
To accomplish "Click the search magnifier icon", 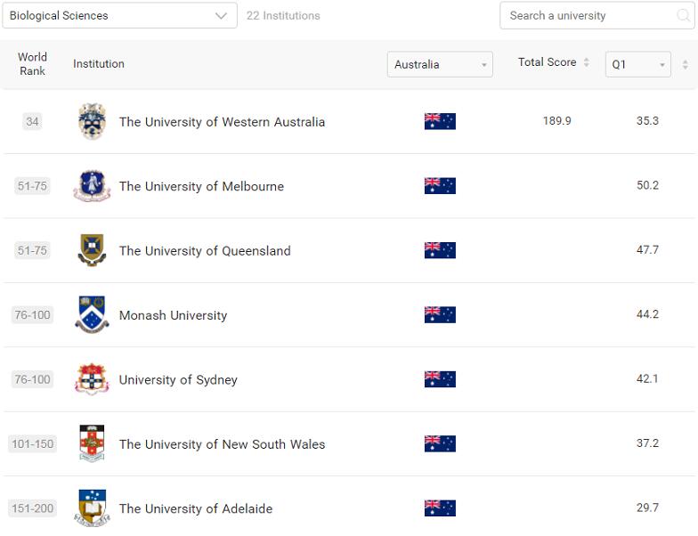I will tap(684, 16).
